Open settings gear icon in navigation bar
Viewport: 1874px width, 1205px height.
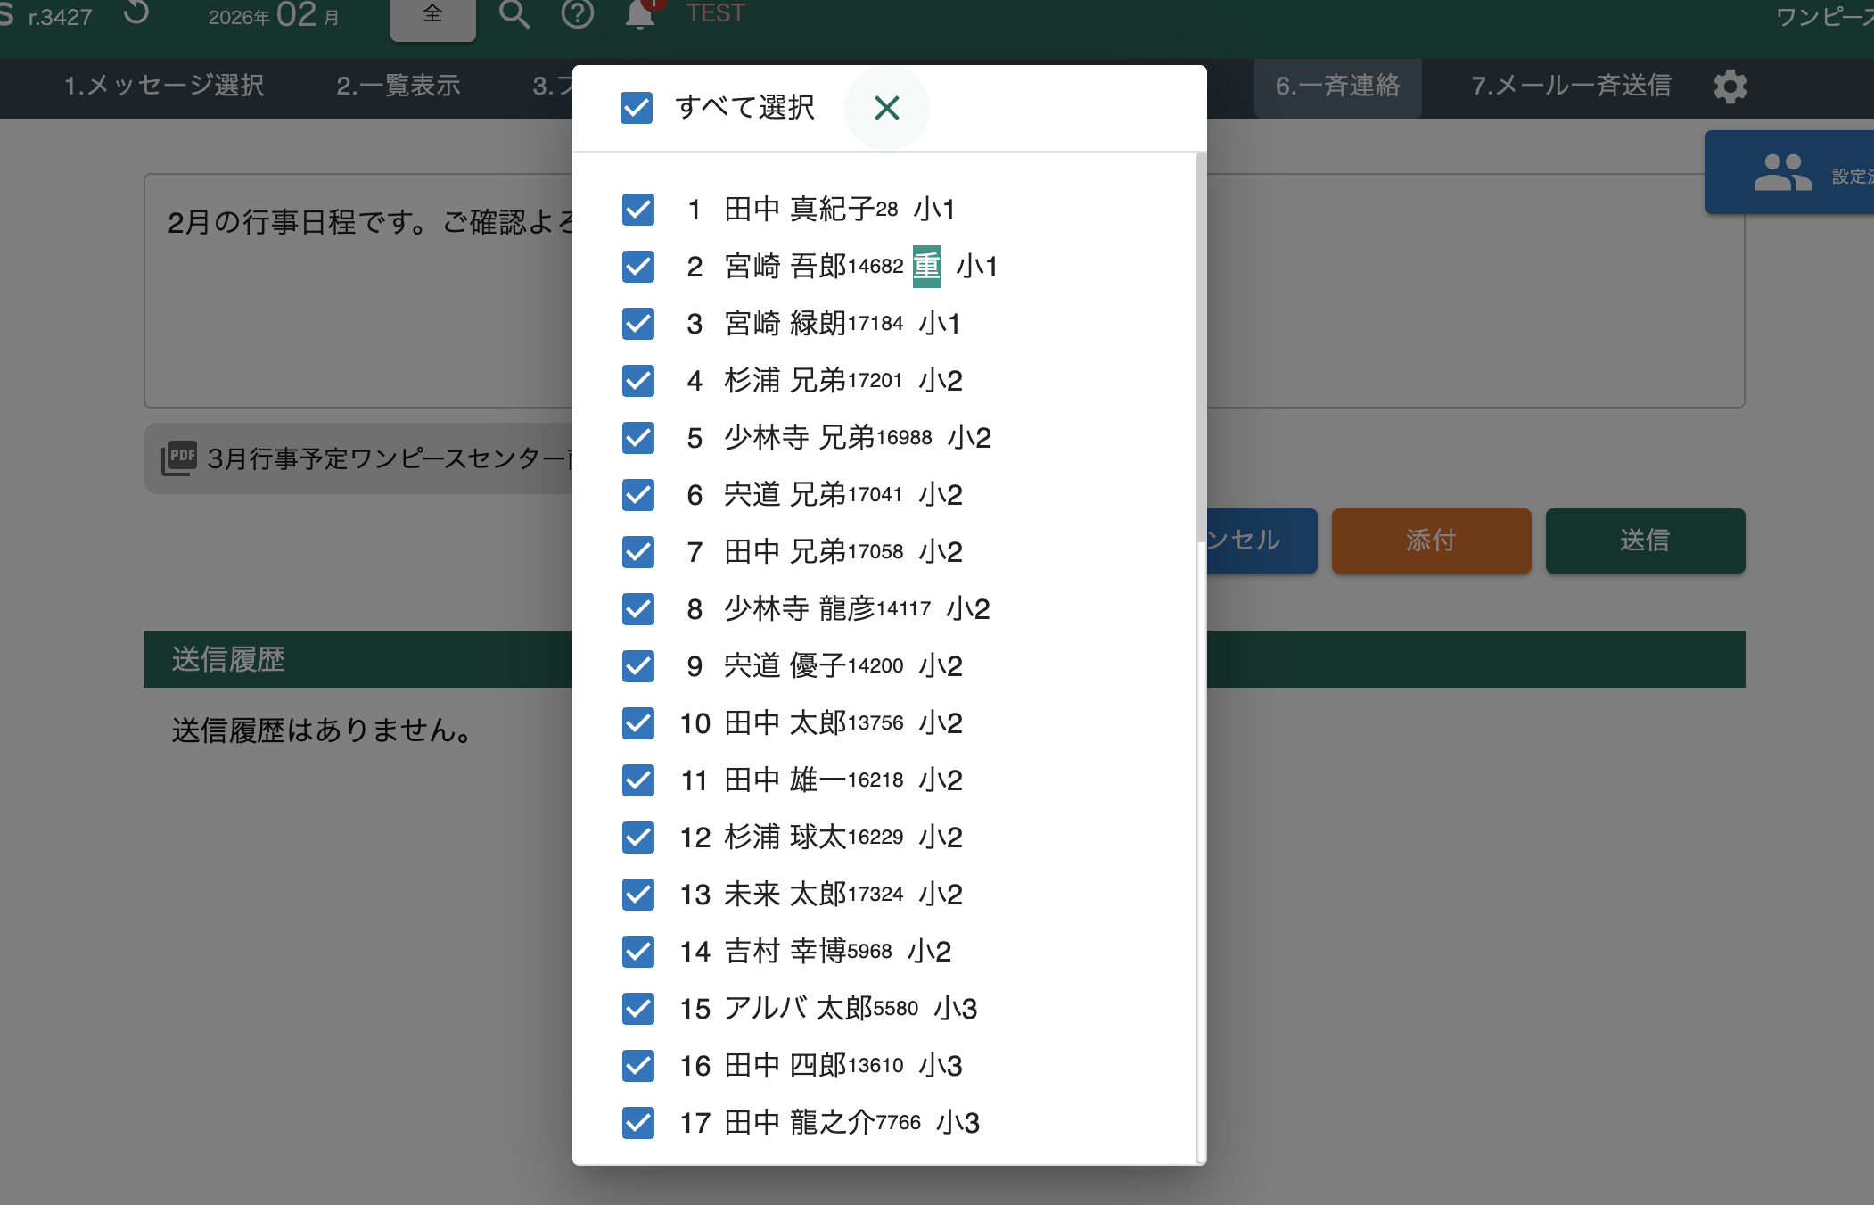click(x=1730, y=87)
